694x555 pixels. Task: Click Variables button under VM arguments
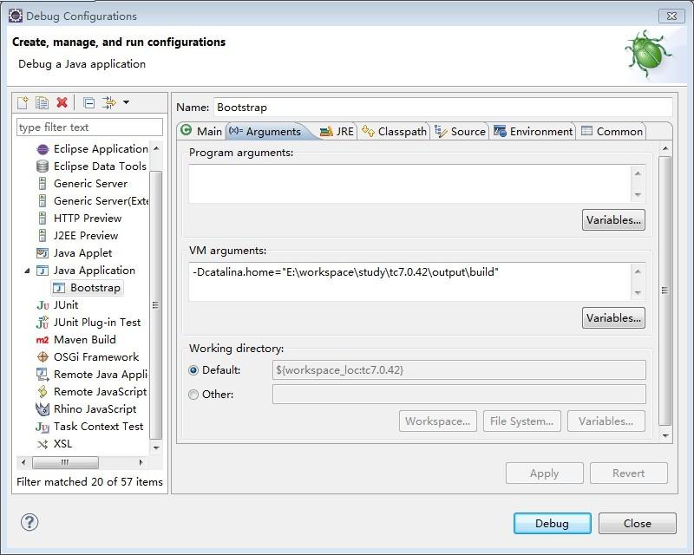click(613, 318)
